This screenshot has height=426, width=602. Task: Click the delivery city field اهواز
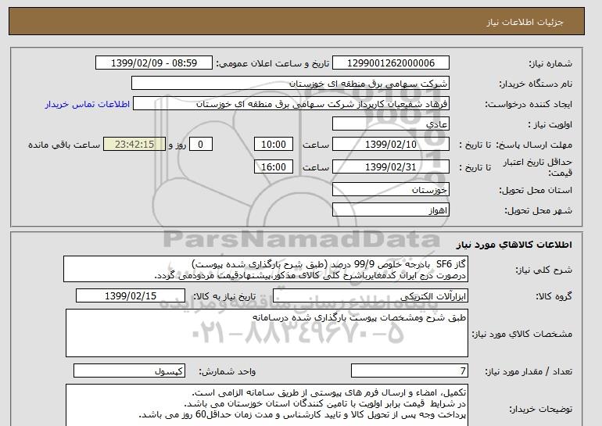390,210
